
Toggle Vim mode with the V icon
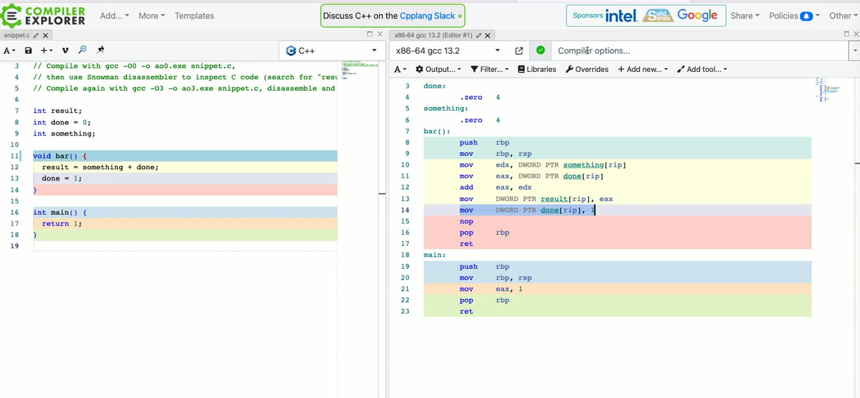(65, 51)
